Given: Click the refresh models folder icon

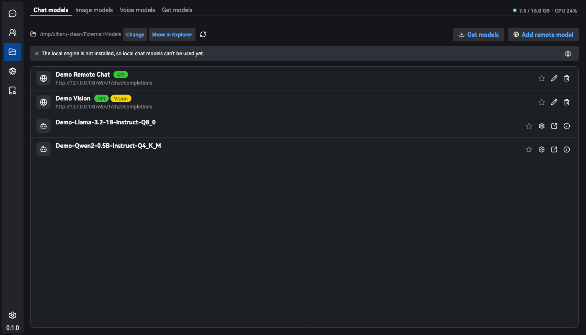Looking at the screenshot, I should [x=203, y=34].
